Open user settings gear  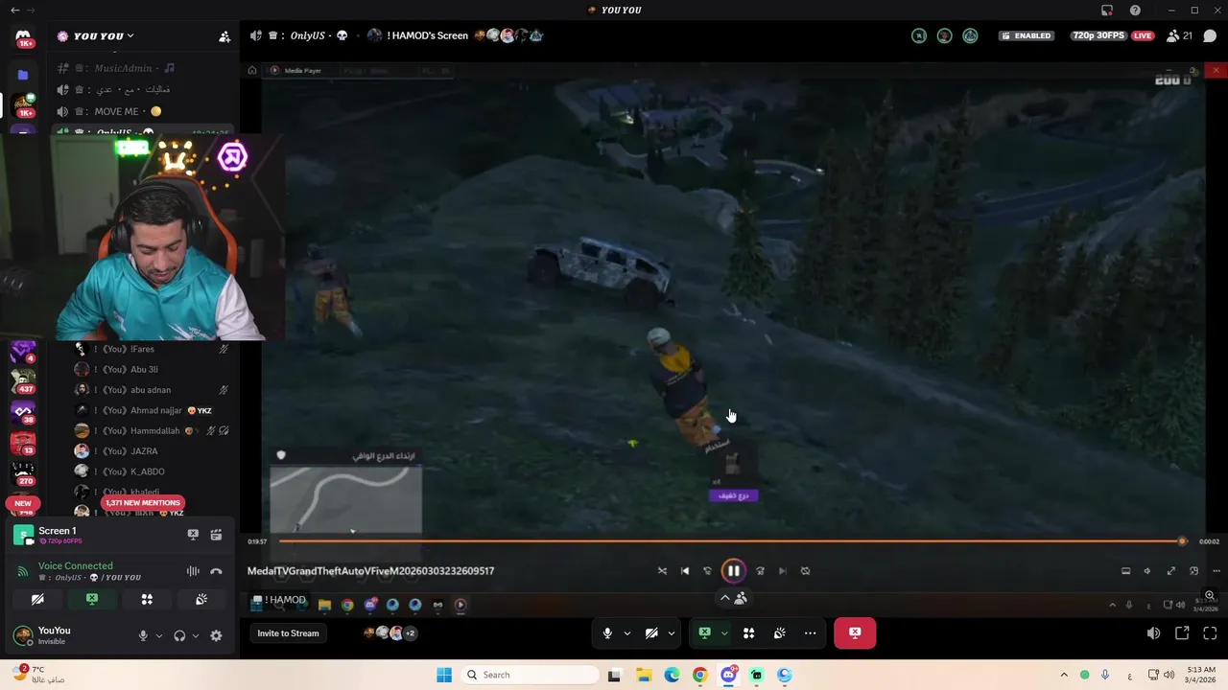coord(216,635)
